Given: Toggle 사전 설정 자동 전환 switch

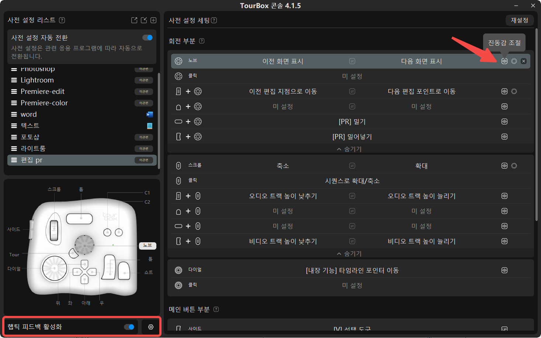Looking at the screenshot, I should coord(148,38).
